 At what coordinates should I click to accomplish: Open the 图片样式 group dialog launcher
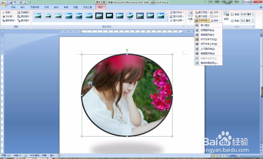pos(184,26)
